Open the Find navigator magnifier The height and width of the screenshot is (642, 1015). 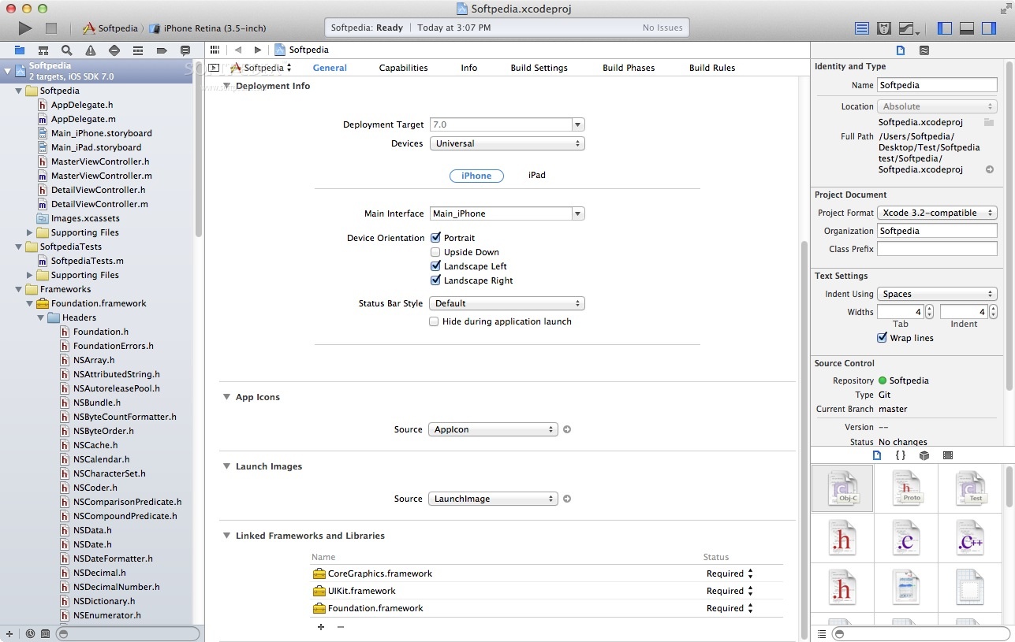67,50
